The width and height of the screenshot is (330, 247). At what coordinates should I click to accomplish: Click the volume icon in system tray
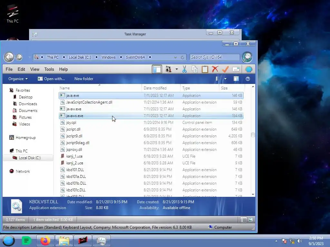point(300,241)
